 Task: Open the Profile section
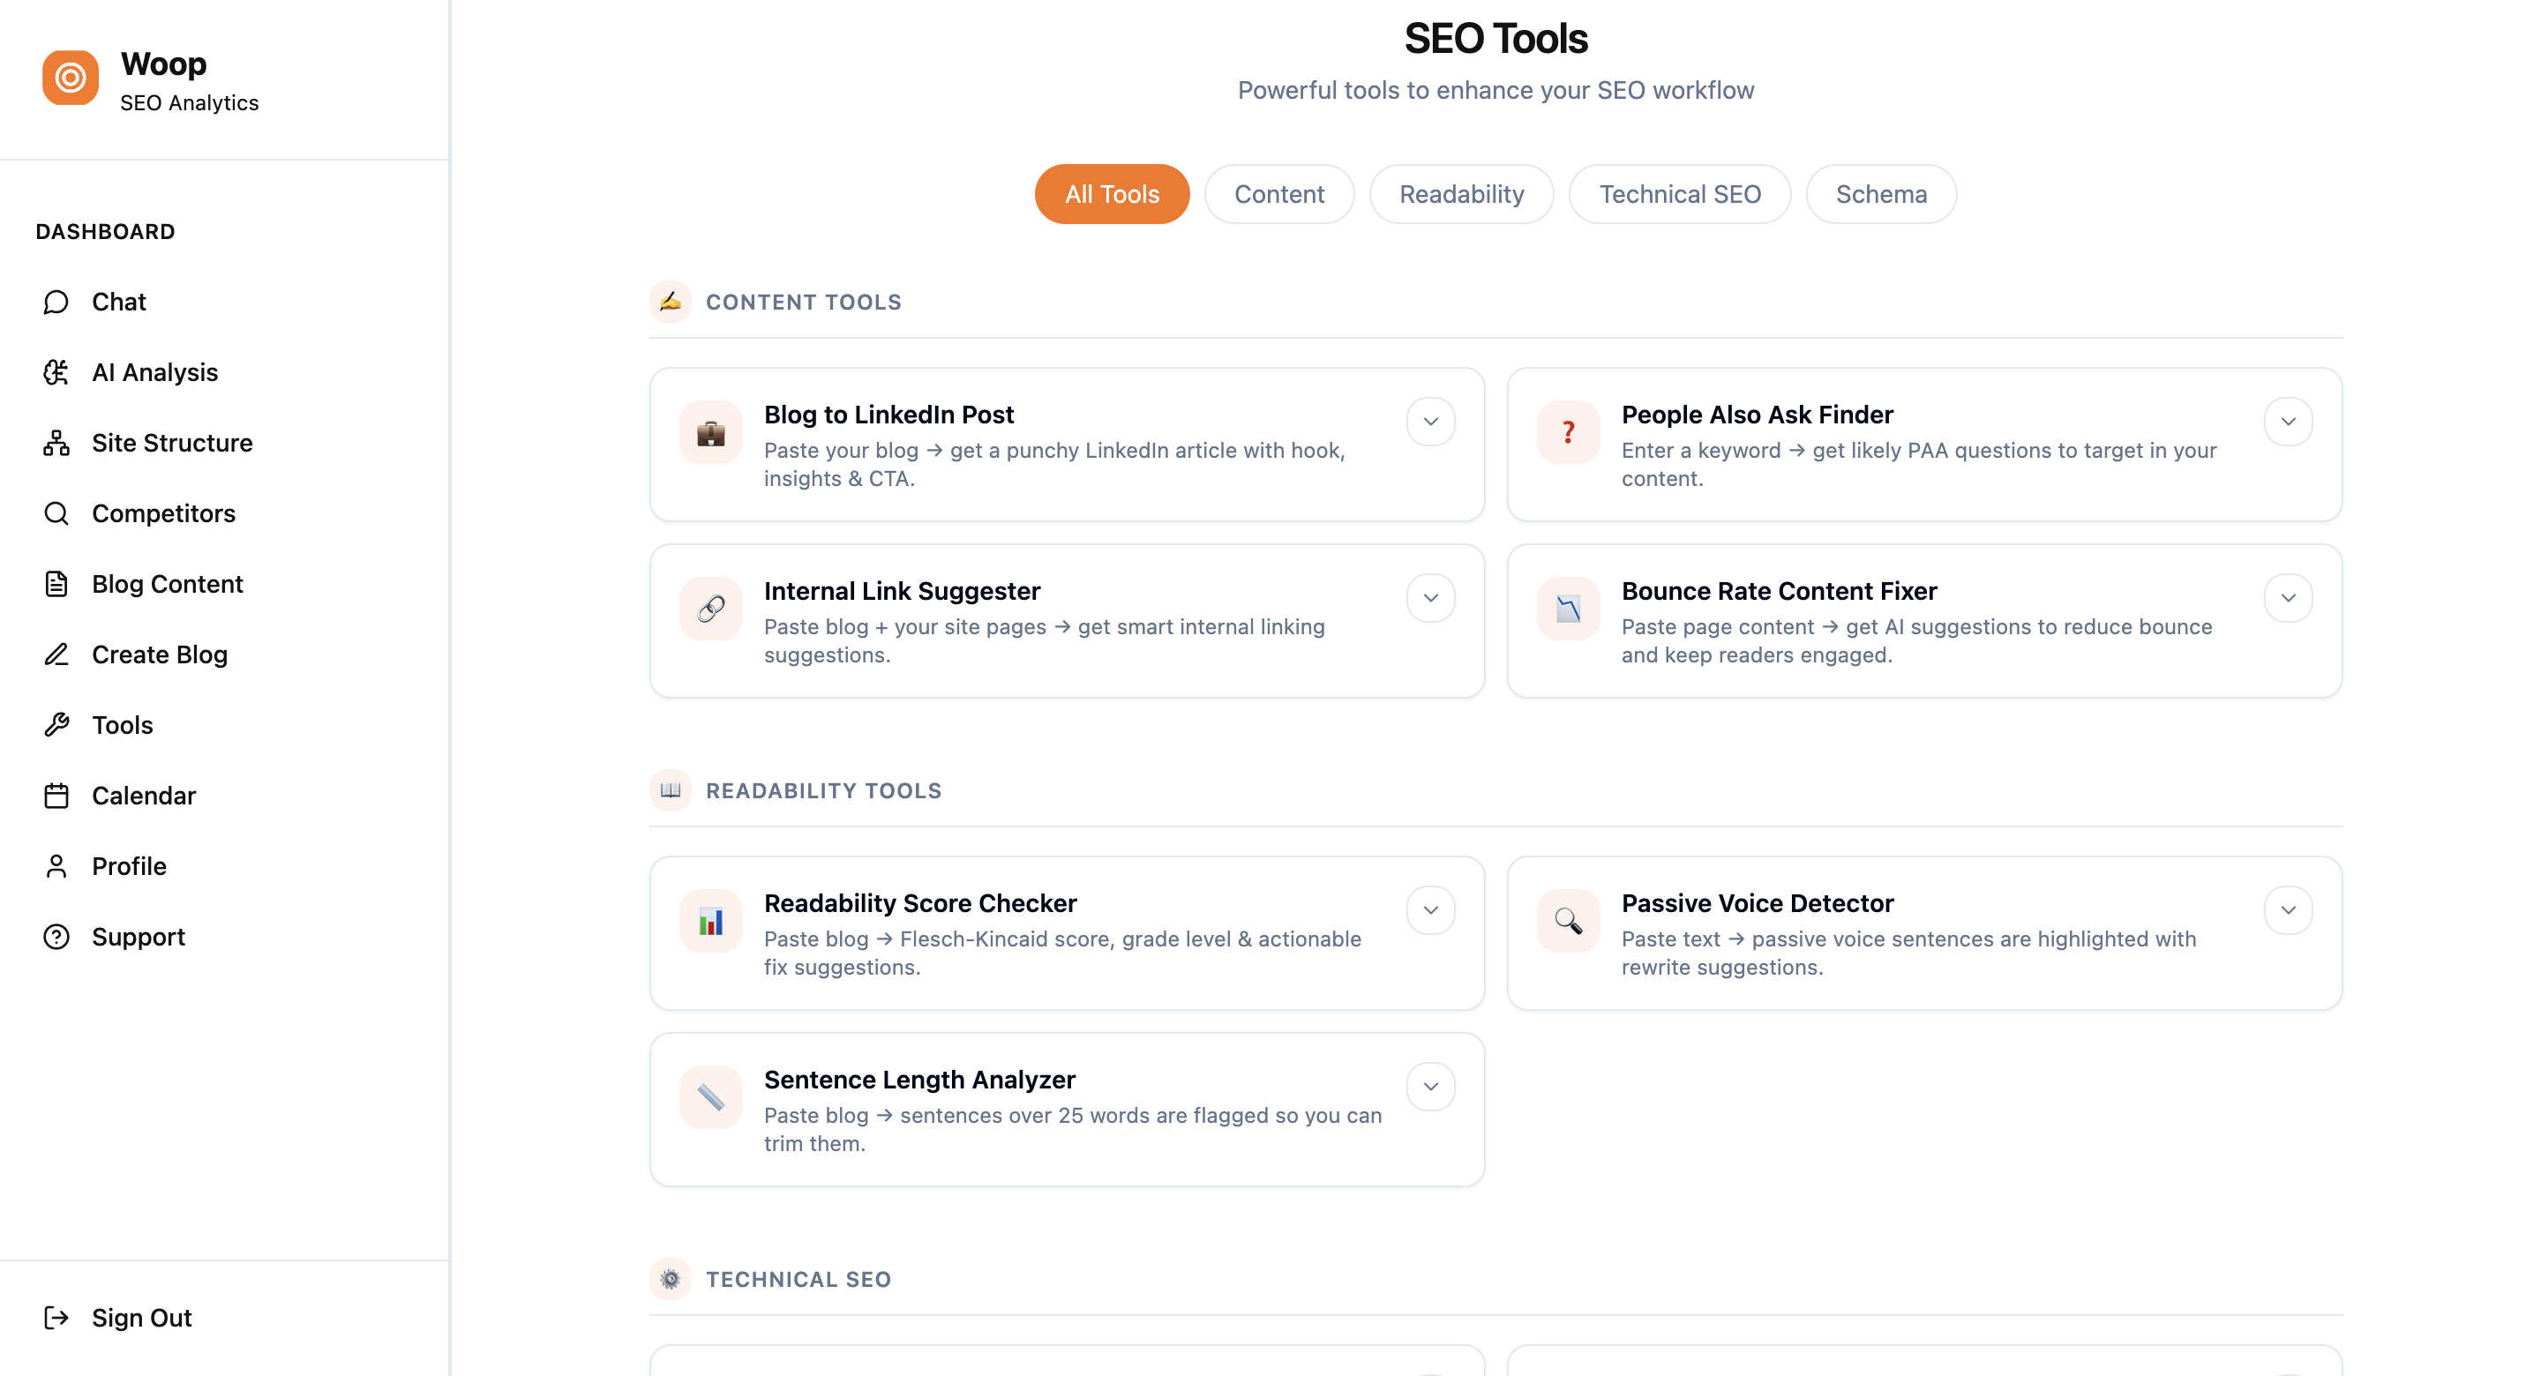pyautogui.click(x=128, y=866)
